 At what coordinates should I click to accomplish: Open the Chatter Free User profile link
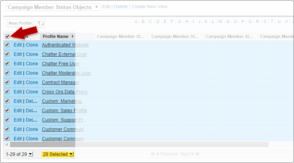(x=61, y=64)
